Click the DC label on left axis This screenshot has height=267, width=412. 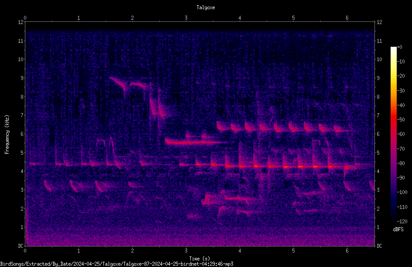coord(21,246)
